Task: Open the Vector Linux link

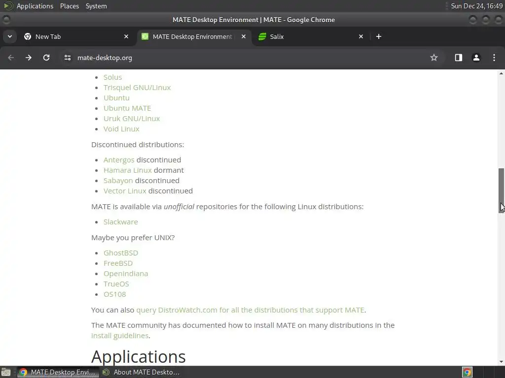Action: pyautogui.click(x=125, y=191)
